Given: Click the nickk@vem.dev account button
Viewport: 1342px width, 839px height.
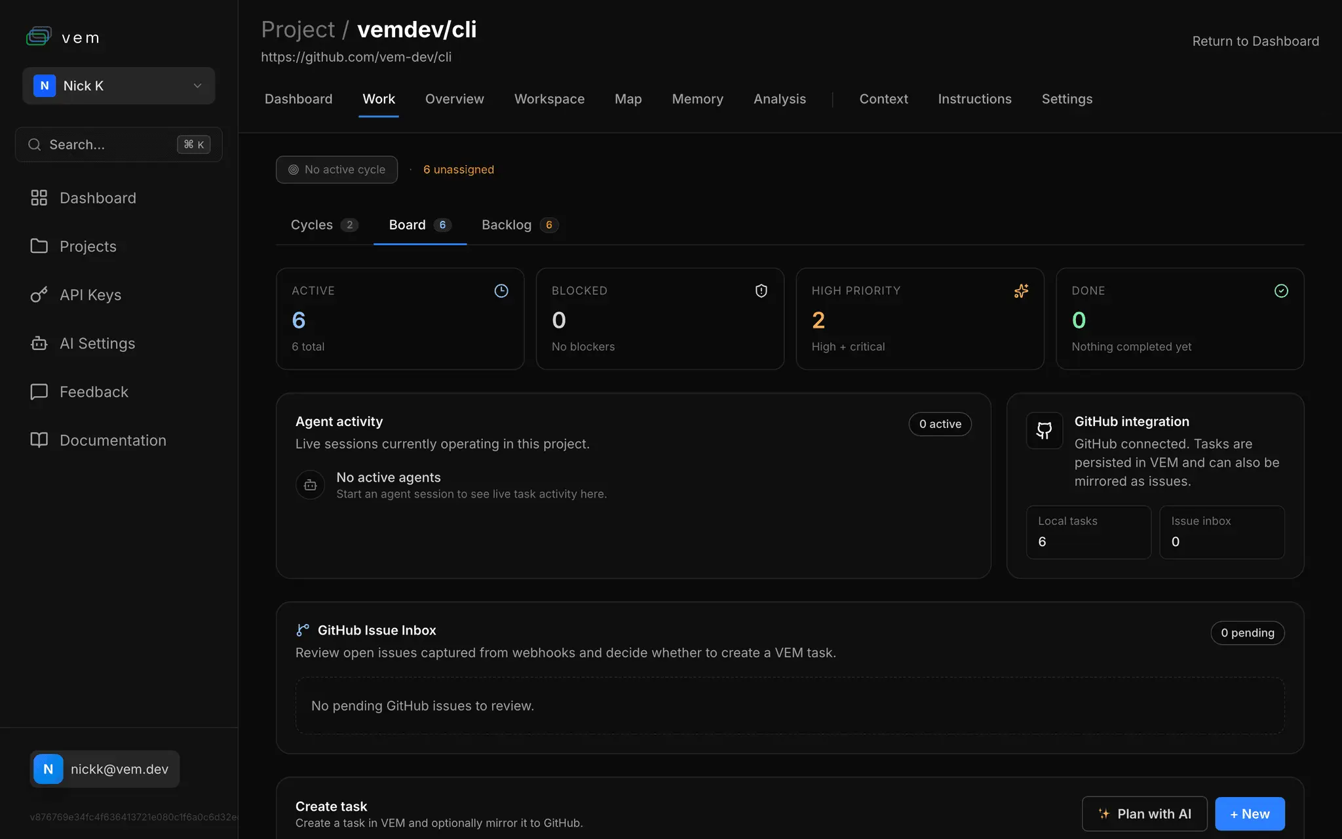Looking at the screenshot, I should (x=105, y=769).
